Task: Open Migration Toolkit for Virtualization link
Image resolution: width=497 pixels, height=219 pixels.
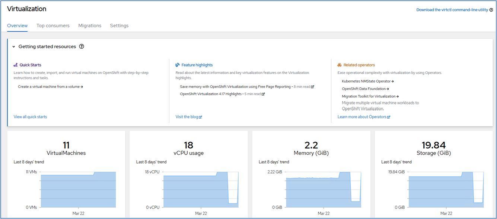Action: (370, 96)
